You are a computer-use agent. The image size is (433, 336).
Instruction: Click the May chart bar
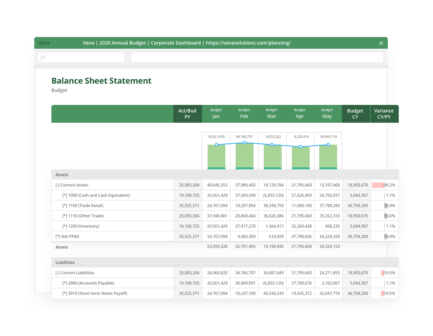tap(328, 158)
